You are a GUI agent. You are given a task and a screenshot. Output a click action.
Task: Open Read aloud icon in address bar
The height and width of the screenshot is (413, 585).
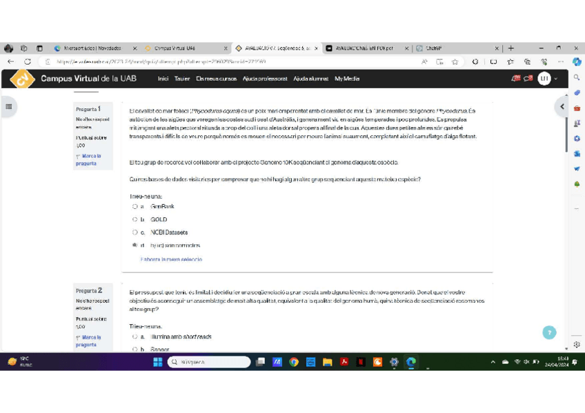click(424, 62)
